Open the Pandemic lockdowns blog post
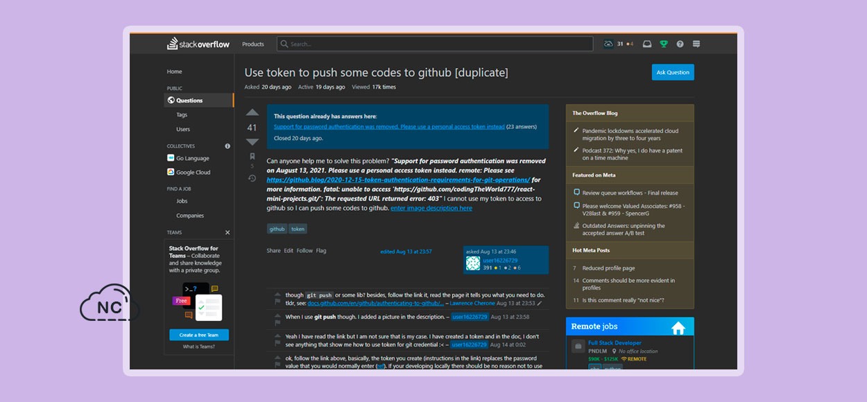This screenshot has height=402, width=867. tap(630, 134)
